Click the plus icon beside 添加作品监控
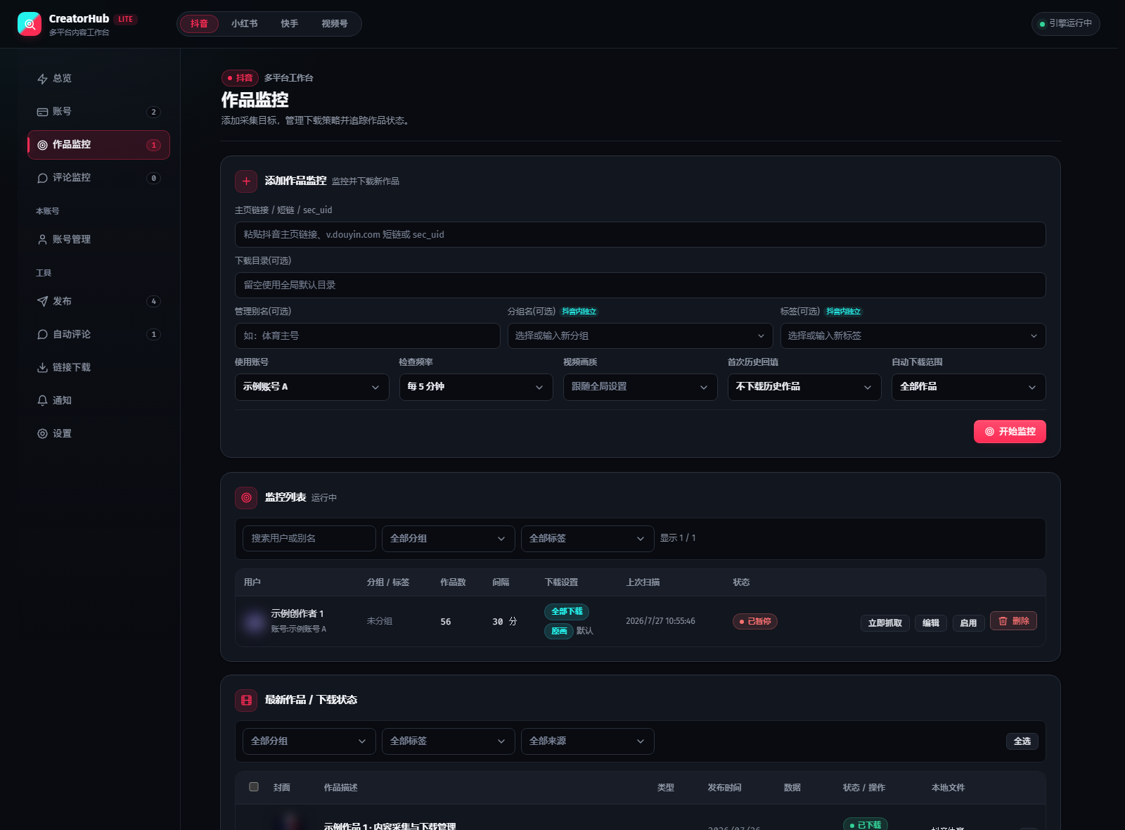 [246, 181]
